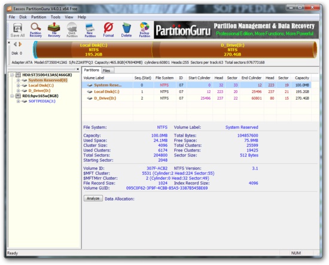
Task: Expand System Reserved(0) tree node
Action: click(x=19, y=80)
